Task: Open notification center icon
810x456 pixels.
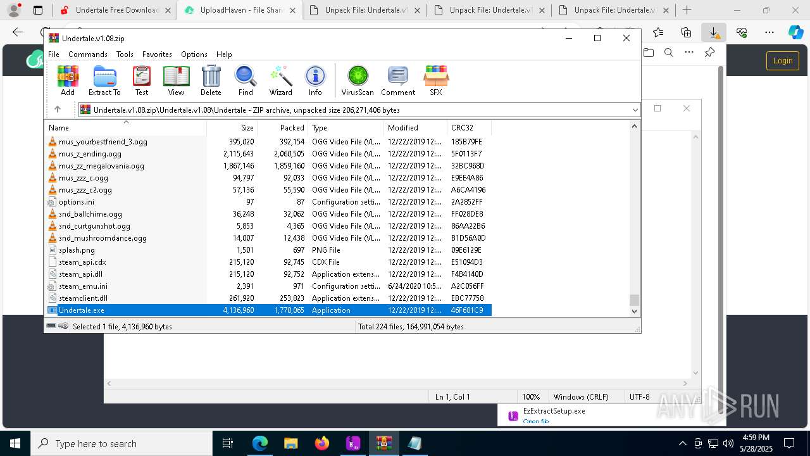Action: [789, 443]
